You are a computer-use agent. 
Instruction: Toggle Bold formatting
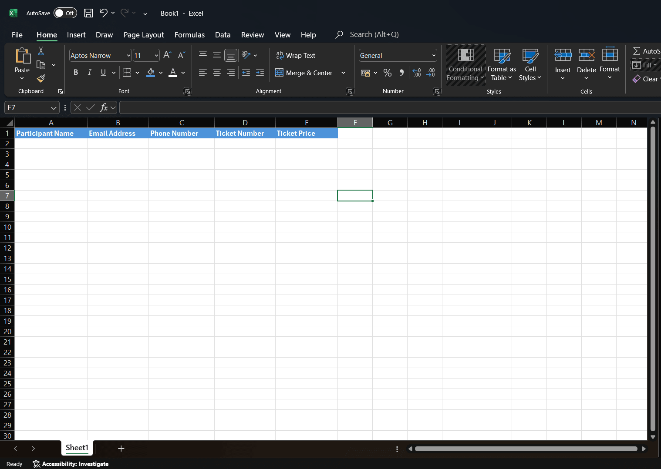[x=76, y=73]
